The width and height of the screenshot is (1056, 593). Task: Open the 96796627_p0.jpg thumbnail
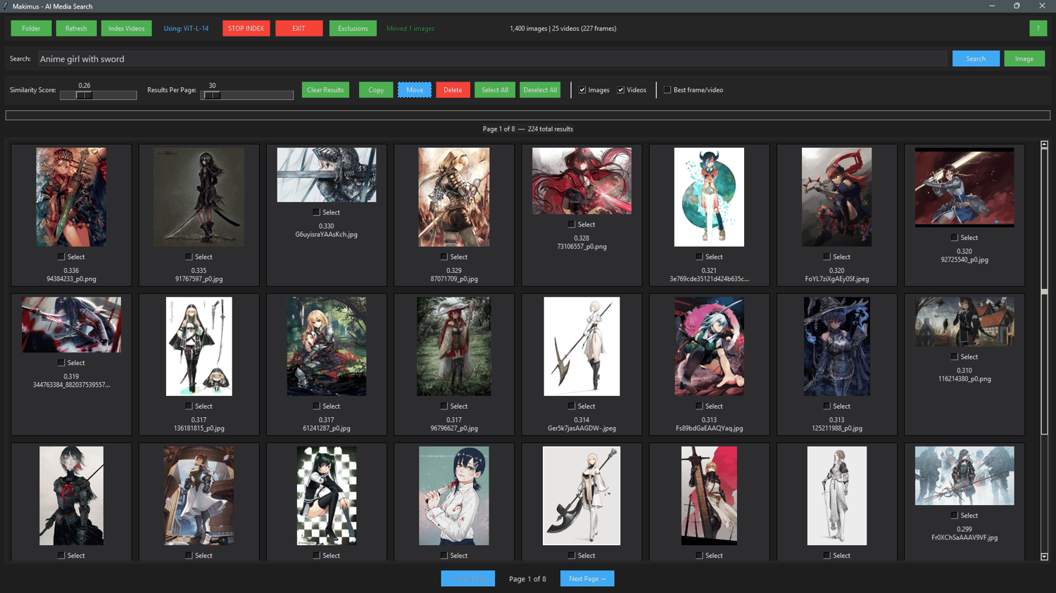coord(454,346)
